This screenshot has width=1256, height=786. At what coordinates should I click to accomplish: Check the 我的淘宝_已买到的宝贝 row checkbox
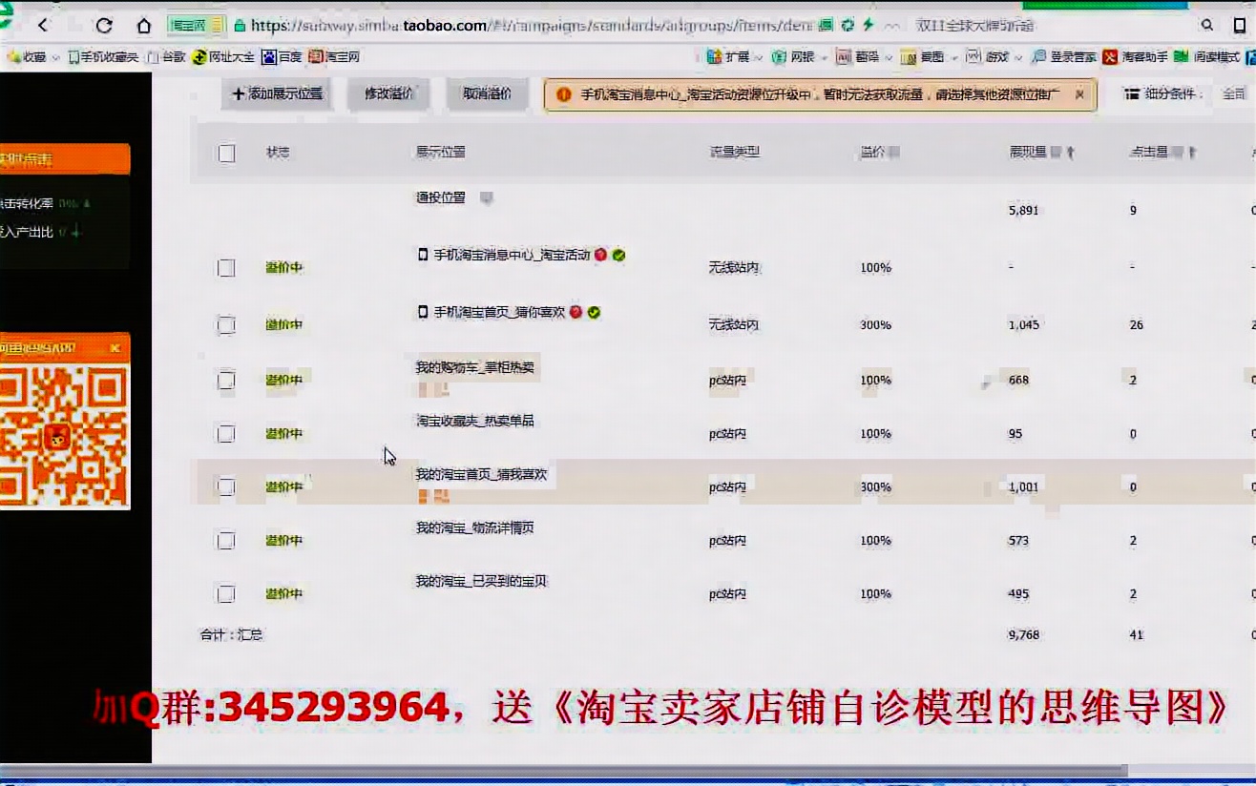pyautogui.click(x=226, y=594)
